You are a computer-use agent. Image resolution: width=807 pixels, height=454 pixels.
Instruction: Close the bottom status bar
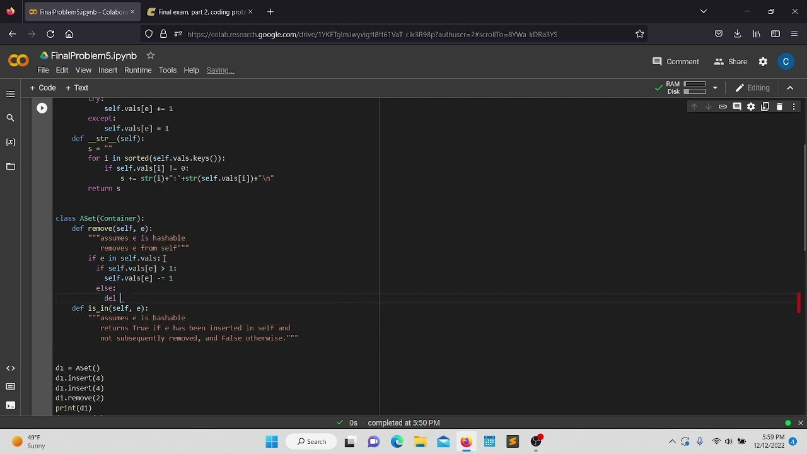point(800,423)
